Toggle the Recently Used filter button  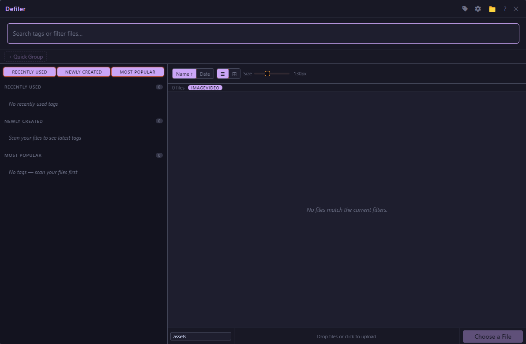30,72
